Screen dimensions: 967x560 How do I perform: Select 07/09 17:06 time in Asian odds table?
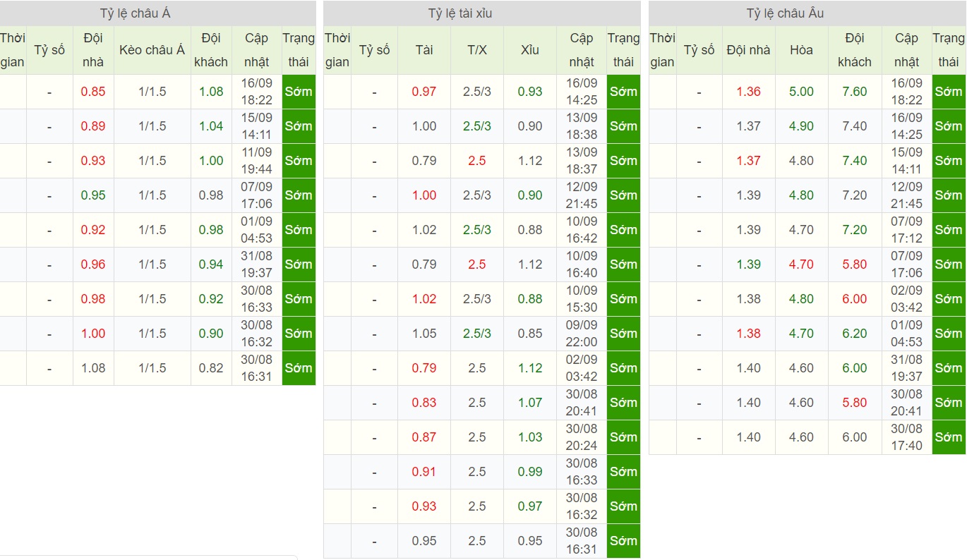click(x=256, y=195)
